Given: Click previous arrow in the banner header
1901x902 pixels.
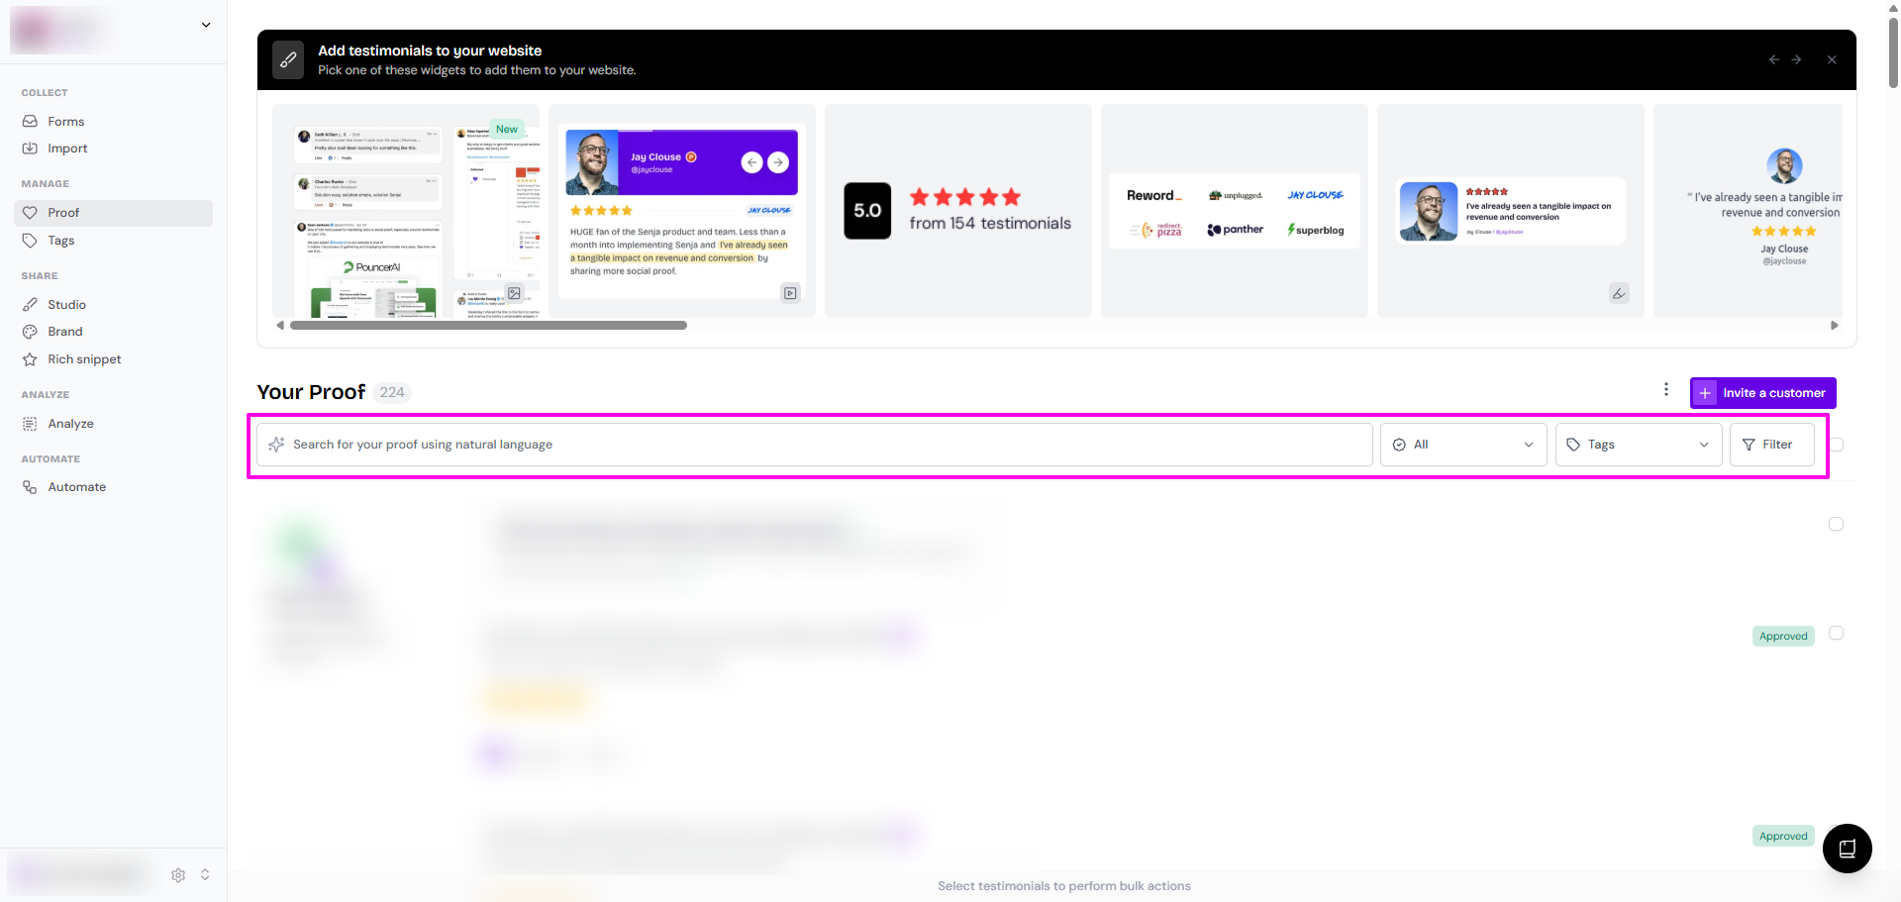Looking at the screenshot, I should pyautogui.click(x=1773, y=60).
